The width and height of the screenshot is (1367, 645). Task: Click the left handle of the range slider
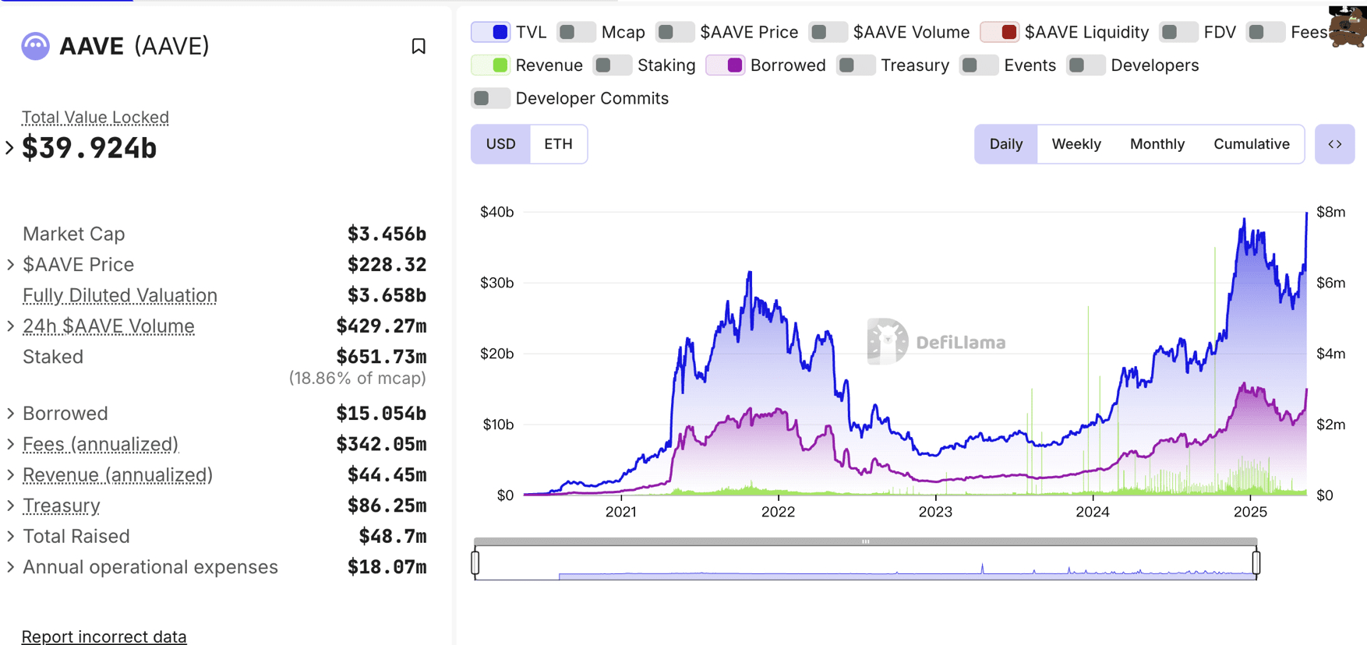[475, 562]
